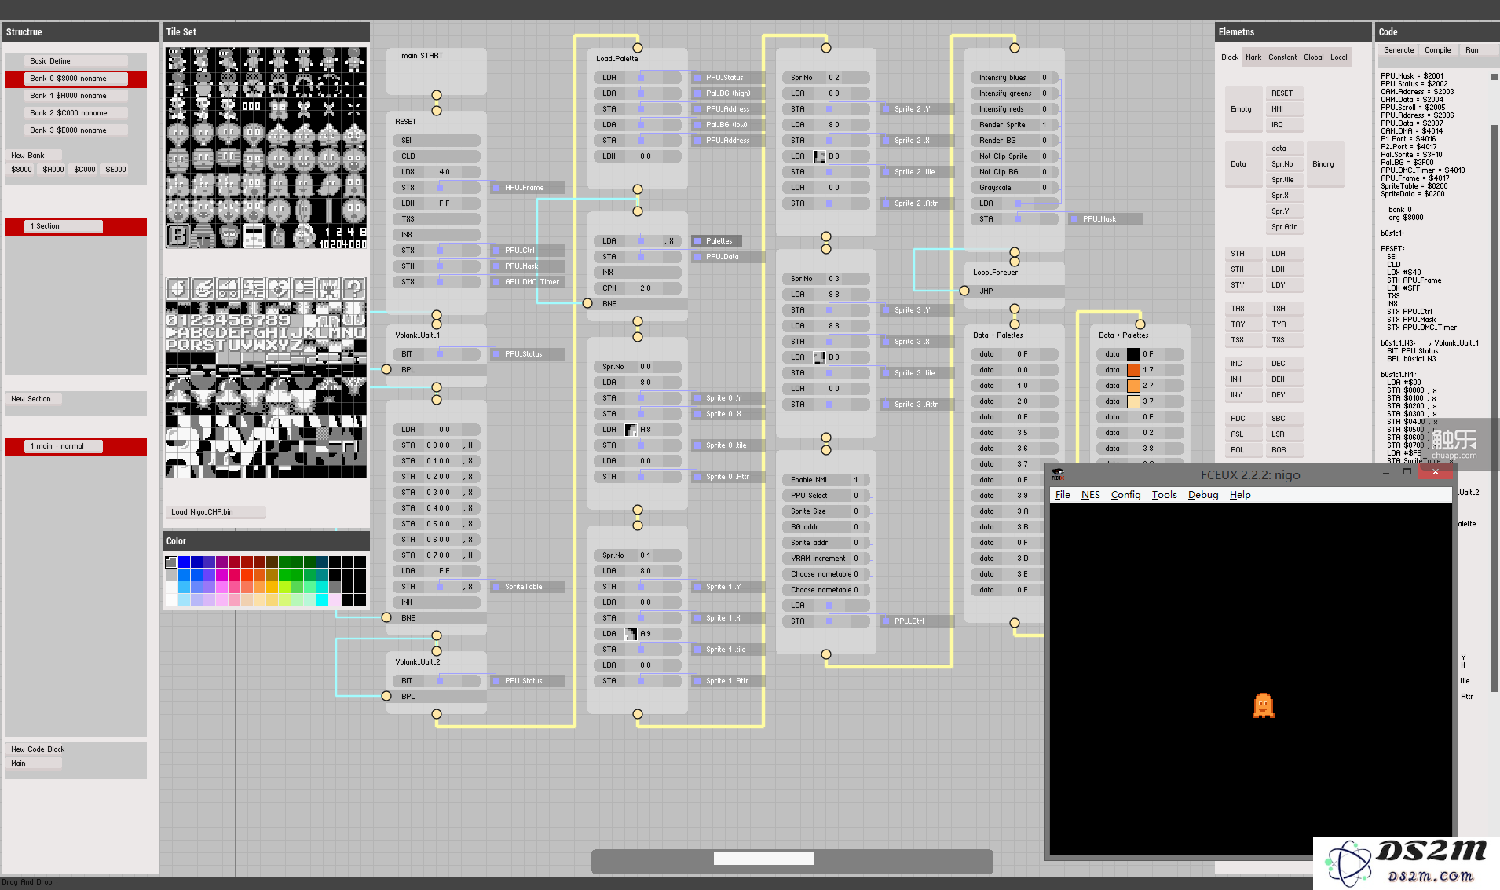Pick the orange swatch for data 17
The width and height of the screenshot is (1500, 890).
(x=1133, y=370)
